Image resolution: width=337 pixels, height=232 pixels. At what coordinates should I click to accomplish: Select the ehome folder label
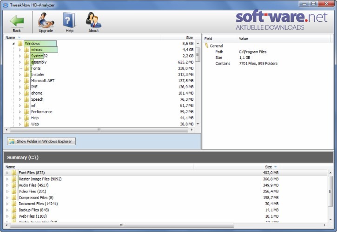[37, 93]
